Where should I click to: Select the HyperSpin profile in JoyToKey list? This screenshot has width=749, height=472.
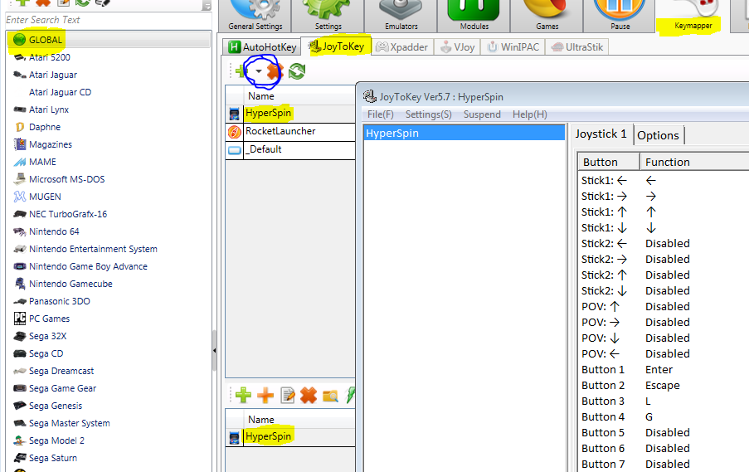point(464,133)
